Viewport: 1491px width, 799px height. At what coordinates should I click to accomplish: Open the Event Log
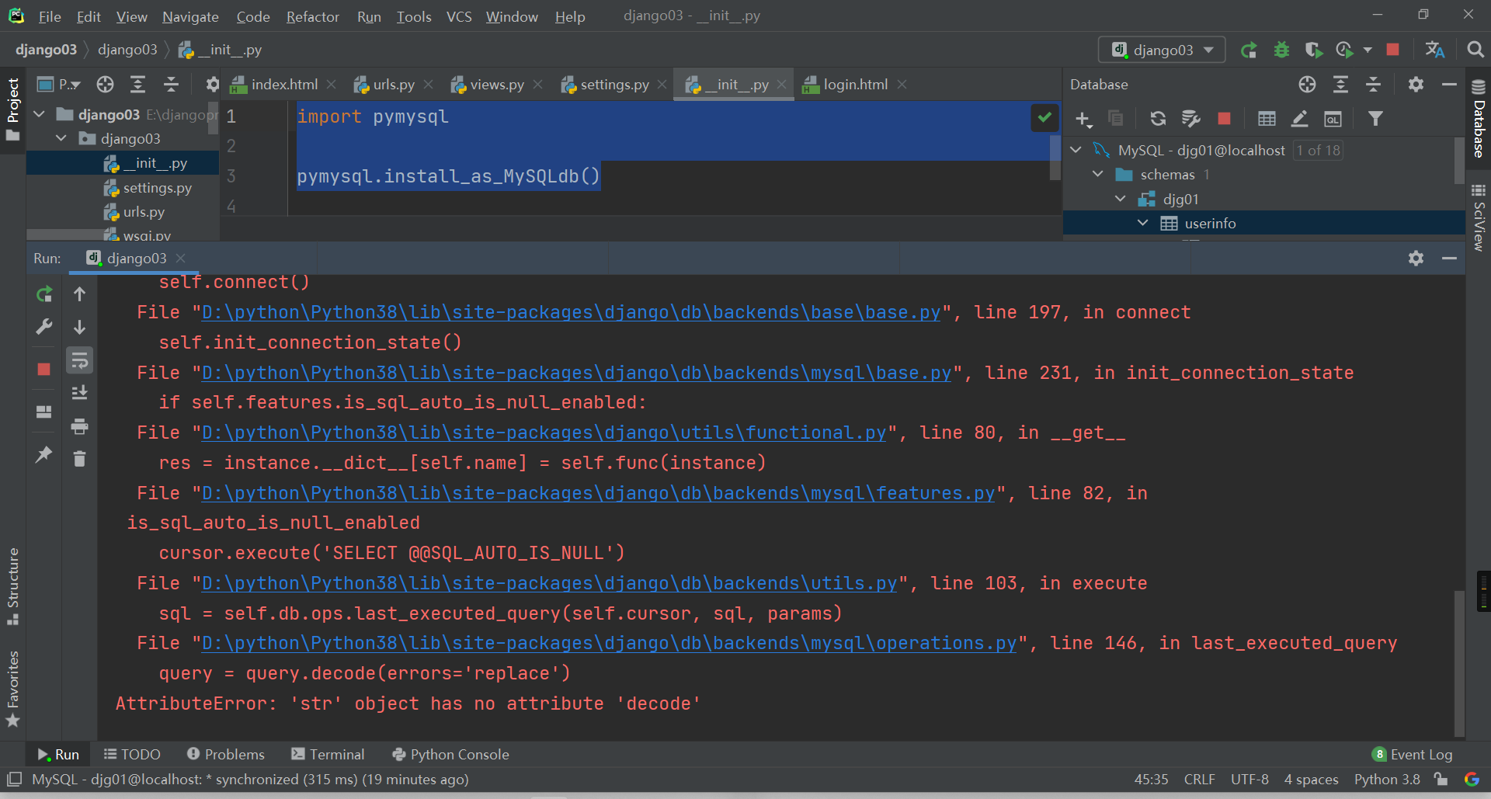click(1412, 754)
